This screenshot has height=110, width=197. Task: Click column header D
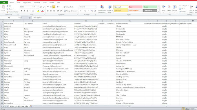tap(86, 21)
